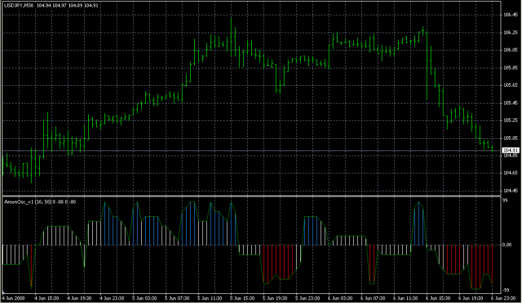
Task: Click the 4 Jun 23:30 time label
Action: click(112, 298)
